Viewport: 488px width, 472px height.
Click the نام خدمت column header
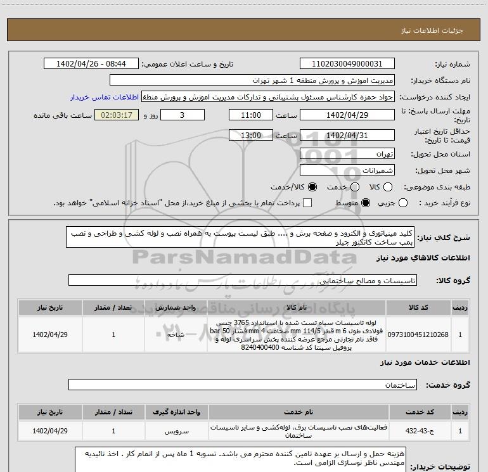299,412
